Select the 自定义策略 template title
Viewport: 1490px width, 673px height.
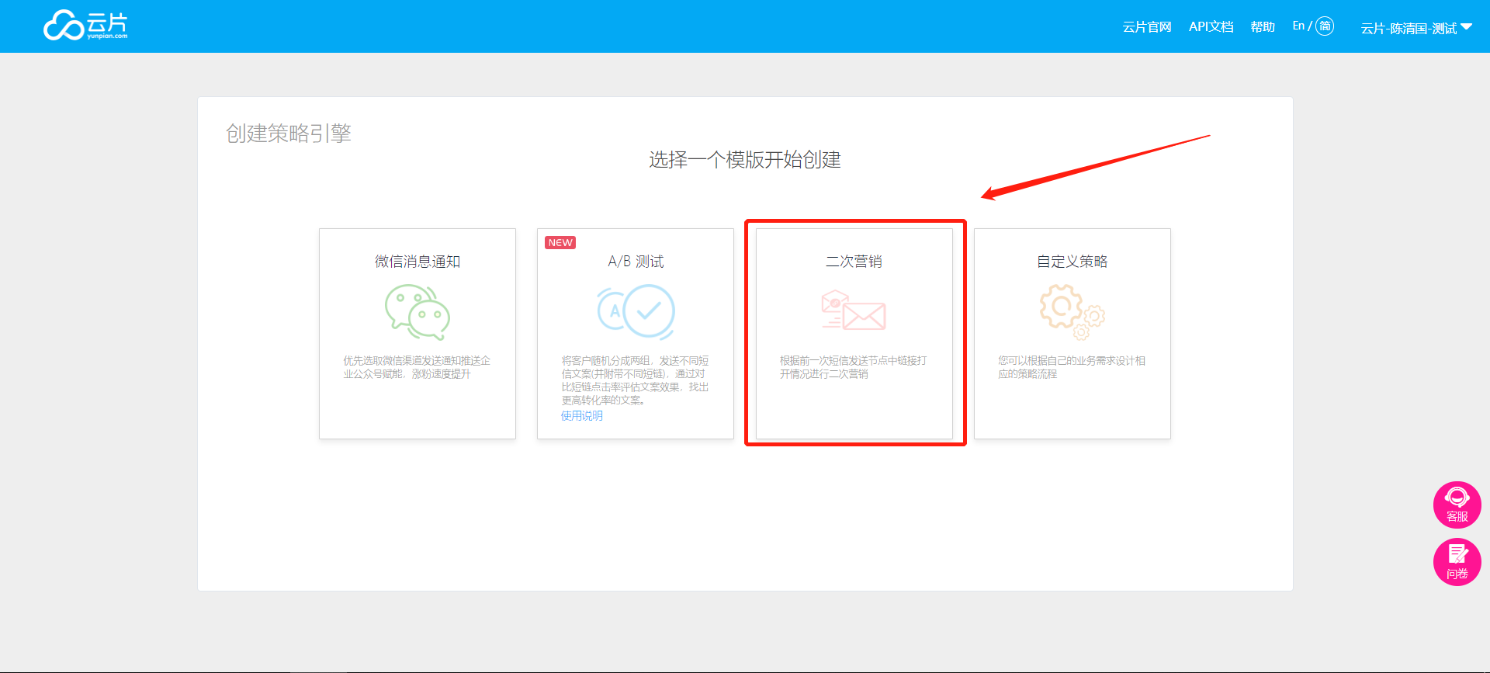coord(1072,262)
